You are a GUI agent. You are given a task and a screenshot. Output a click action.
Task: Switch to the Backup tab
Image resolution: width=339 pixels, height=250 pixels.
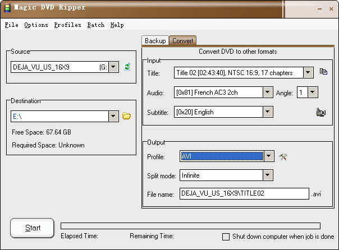tap(155, 41)
